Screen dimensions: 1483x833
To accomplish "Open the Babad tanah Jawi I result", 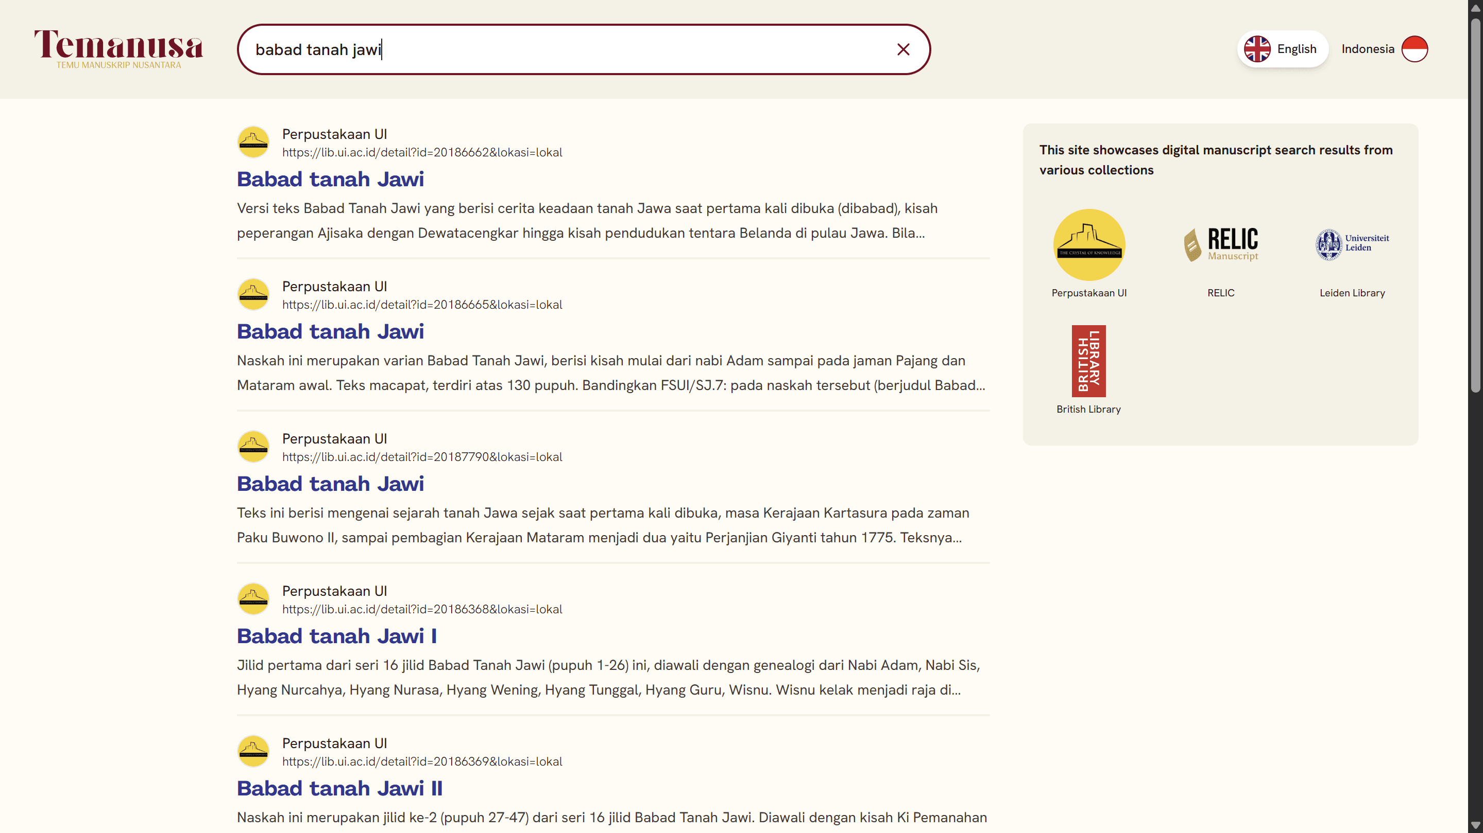I will click(x=336, y=636).
